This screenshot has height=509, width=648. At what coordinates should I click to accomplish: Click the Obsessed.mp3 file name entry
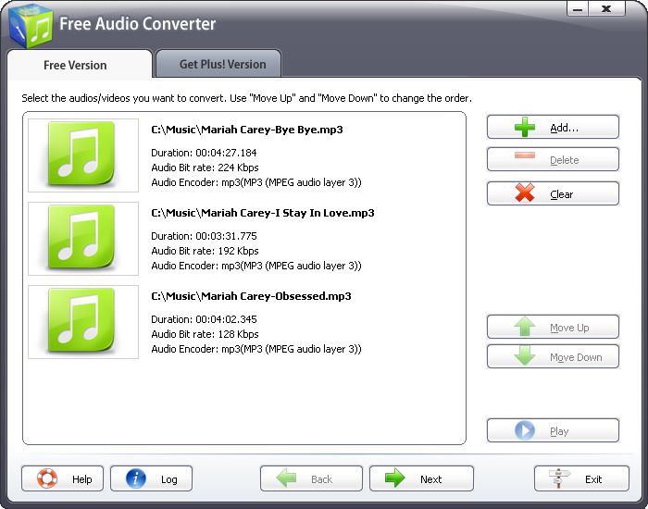251,296
